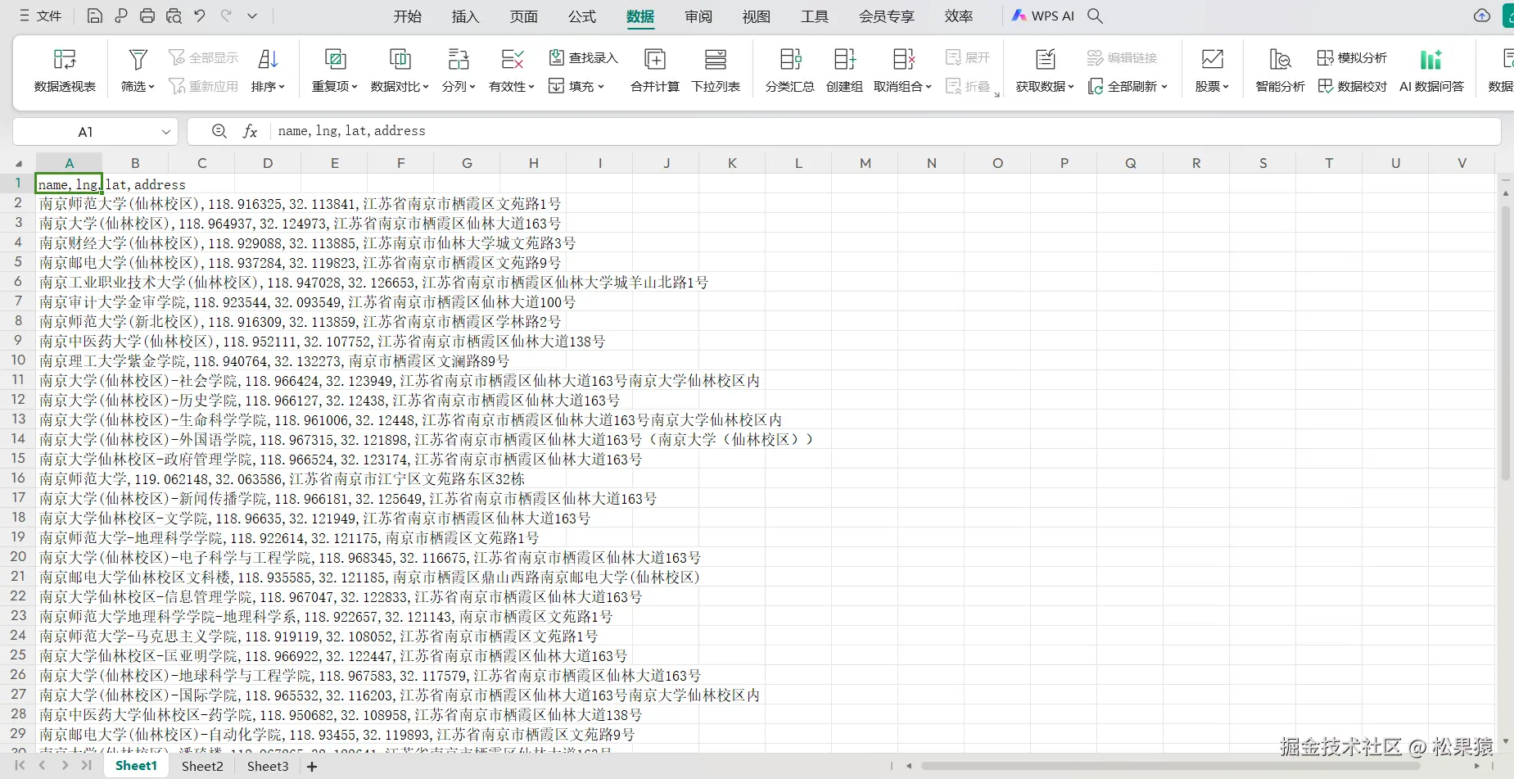Click the Consolidate (合并计算) icon
The height and width of the screenshot is (779, 1514).
pos(655,59)
